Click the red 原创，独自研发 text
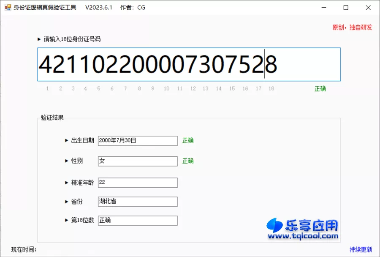Viewport: 380px width, 257px height. (352, 27)
